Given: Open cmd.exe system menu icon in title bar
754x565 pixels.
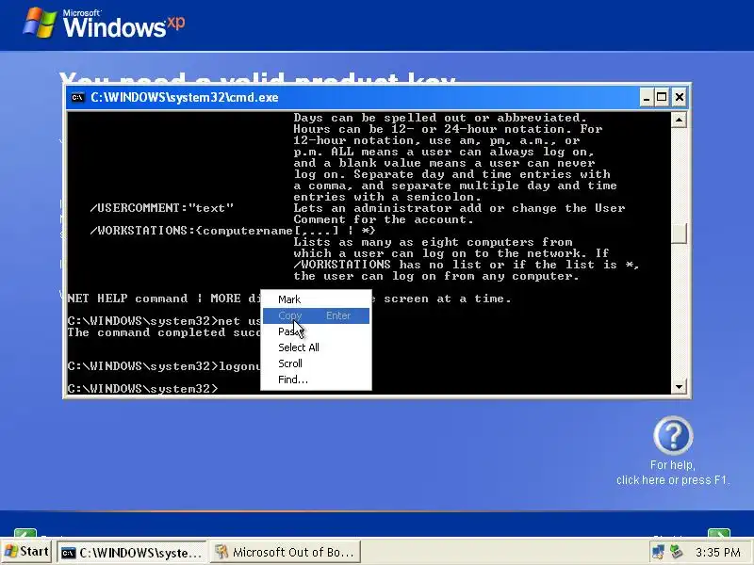Looking at the screenshot, I should [x=77, y=98].
